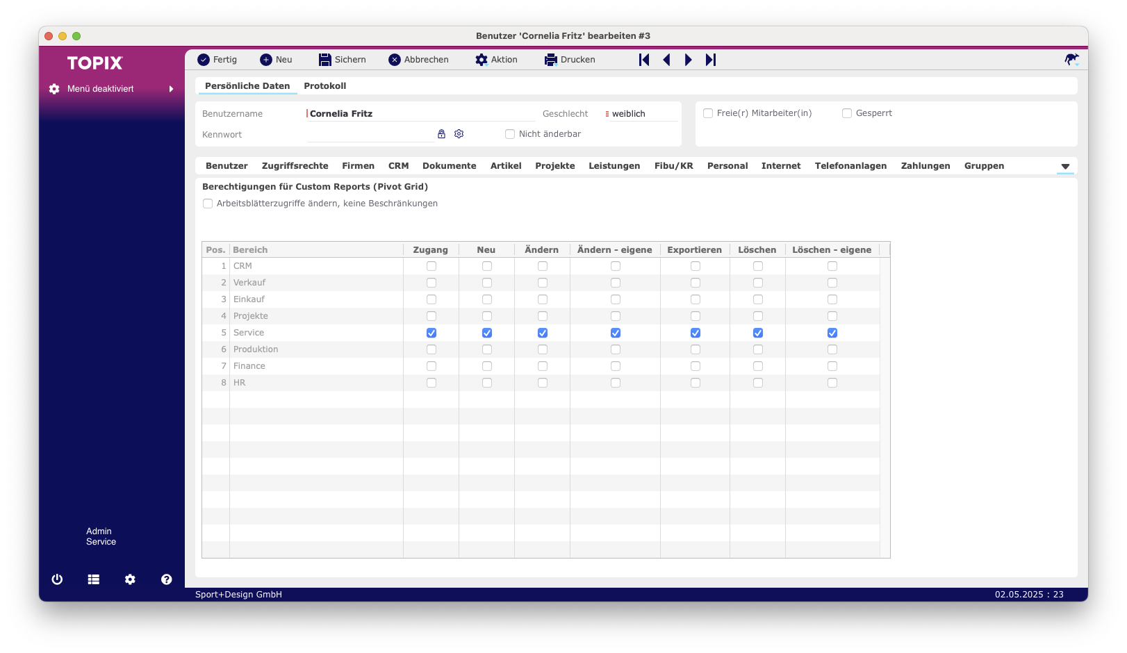Enable the Gesperrt checkbox
The width and height of the screenshot is (1127, 653).
(x=847, y=113)
